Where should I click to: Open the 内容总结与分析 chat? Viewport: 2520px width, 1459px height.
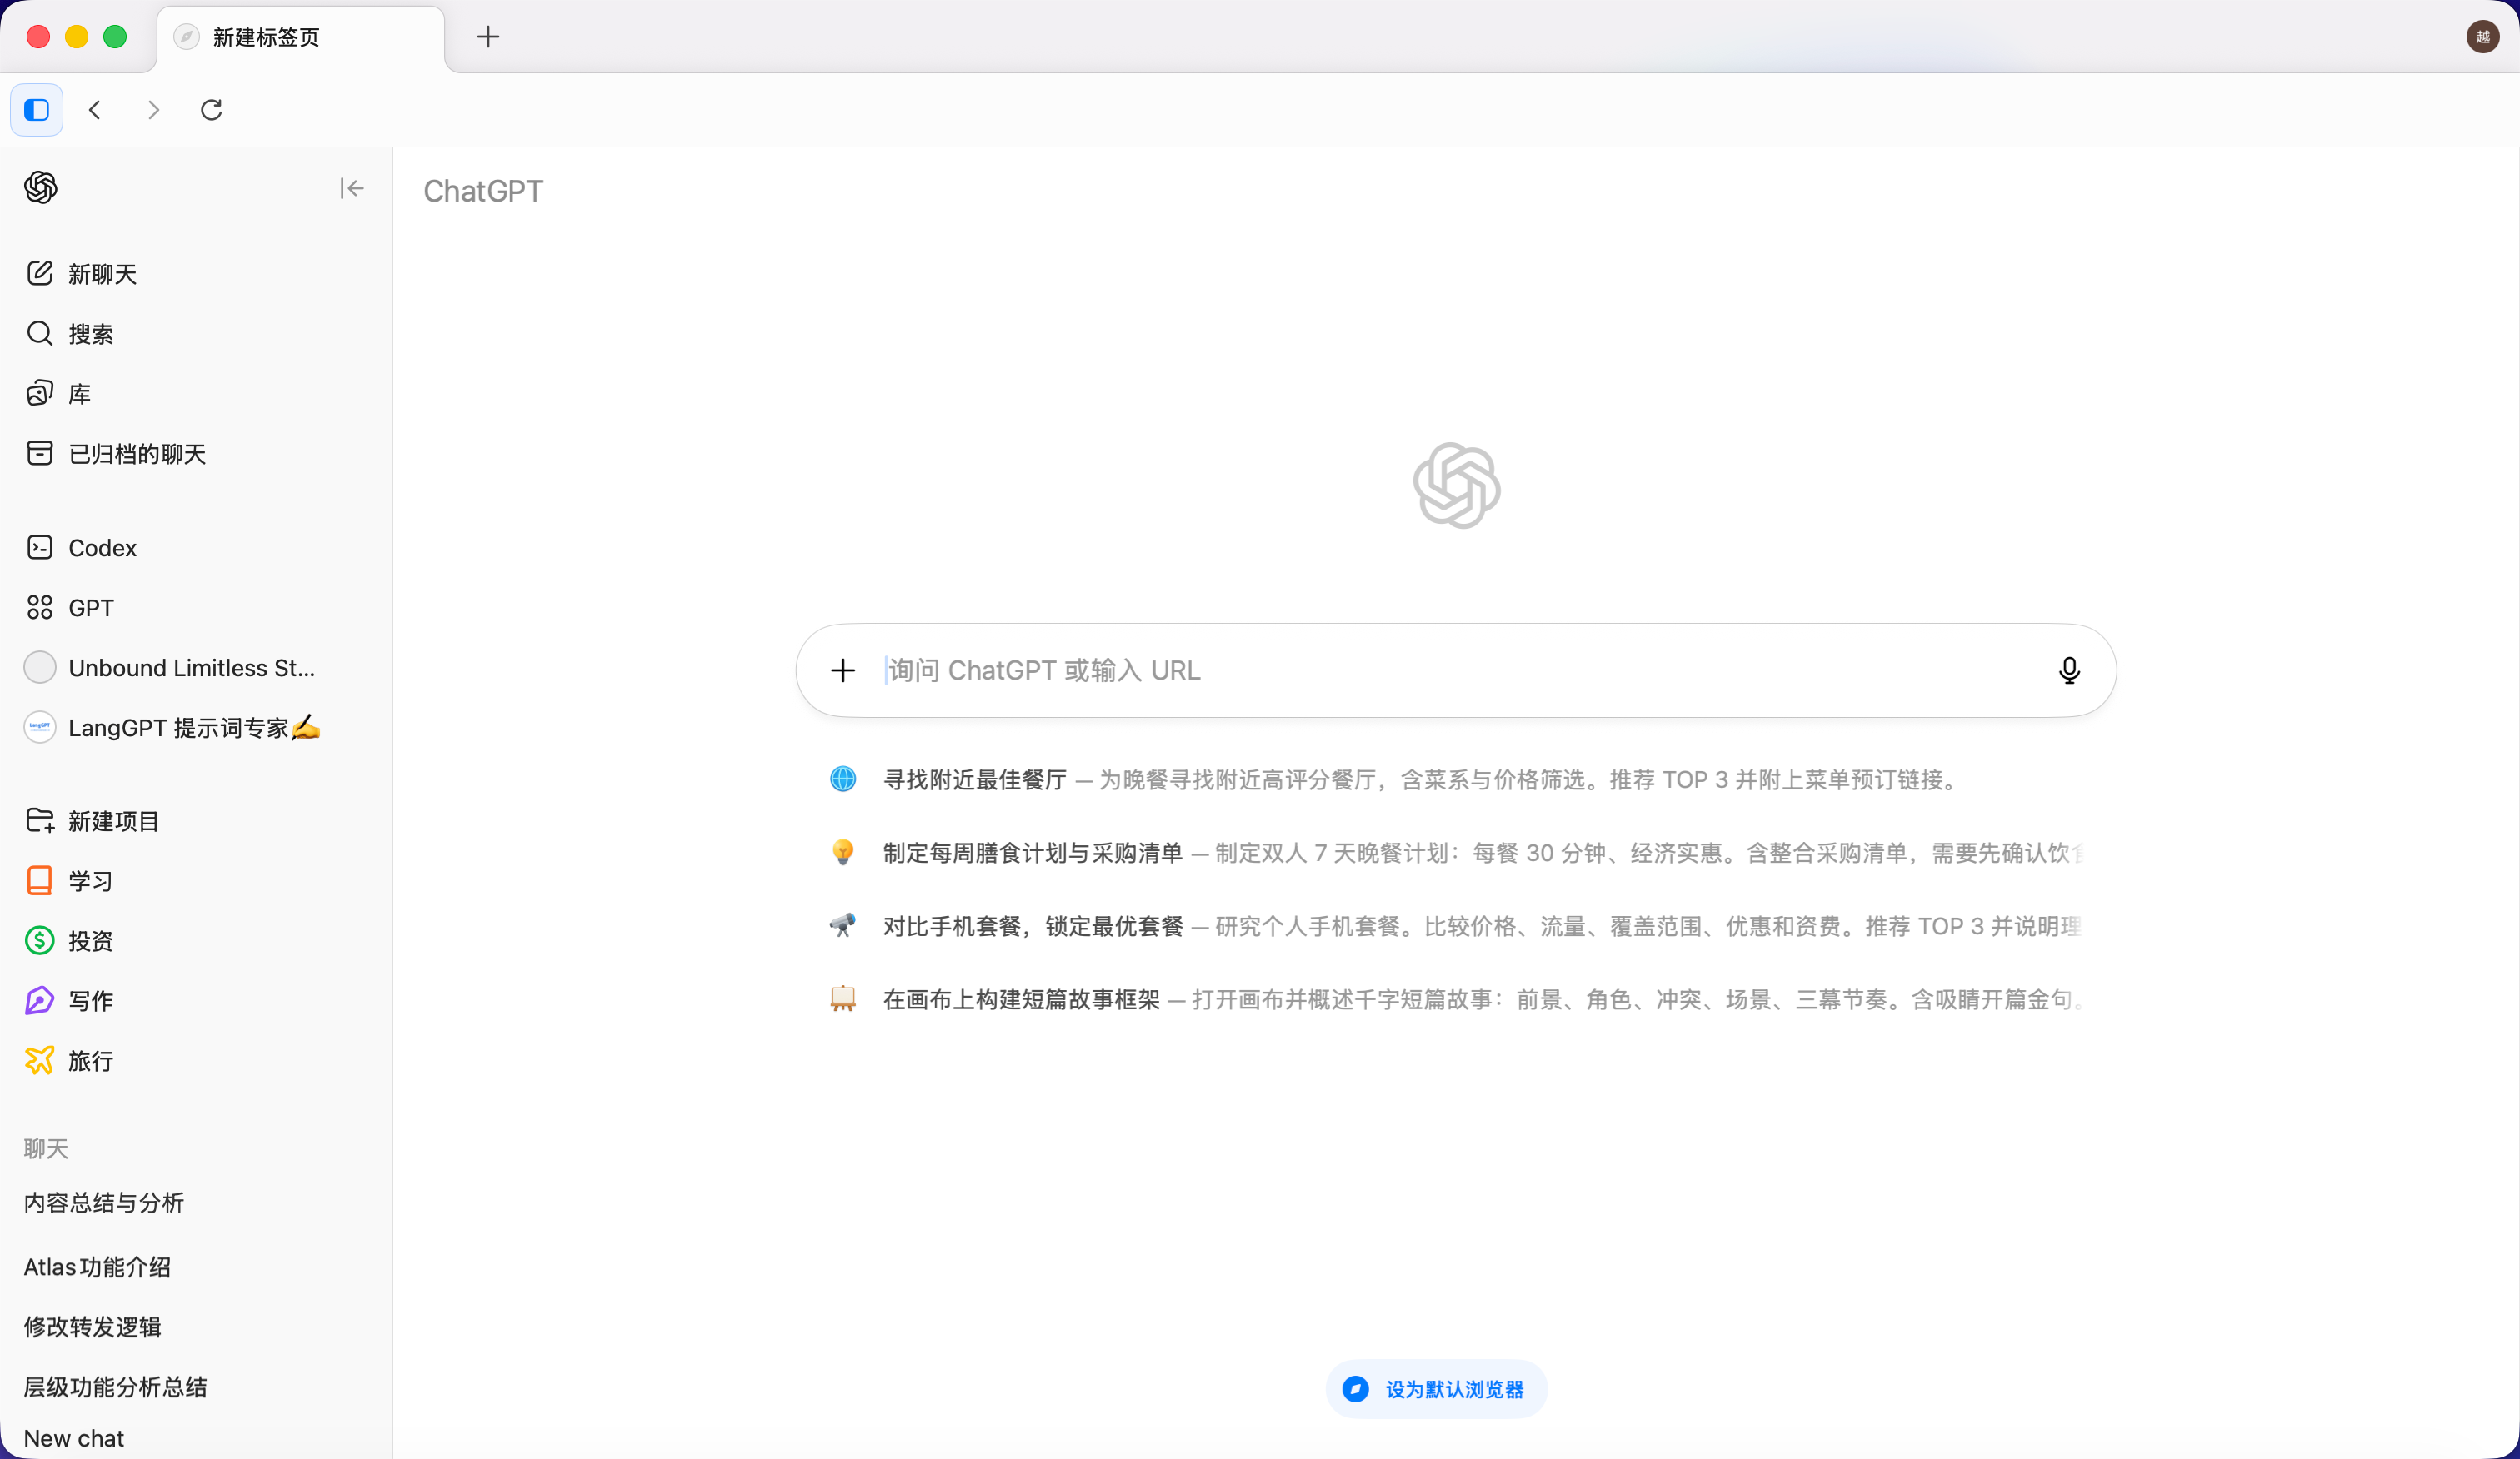click(104, 1203)
